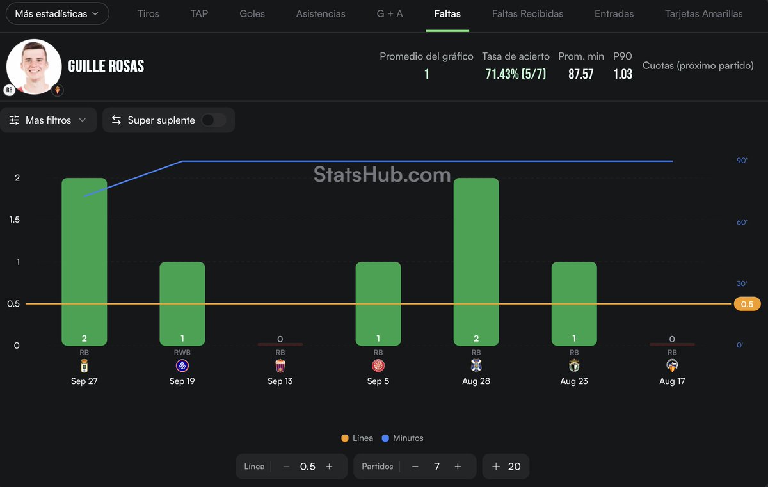This screenshot has width=768, height=487.
Task: Click the Guille Rosas name heading
Action: (x=106, y=67)
